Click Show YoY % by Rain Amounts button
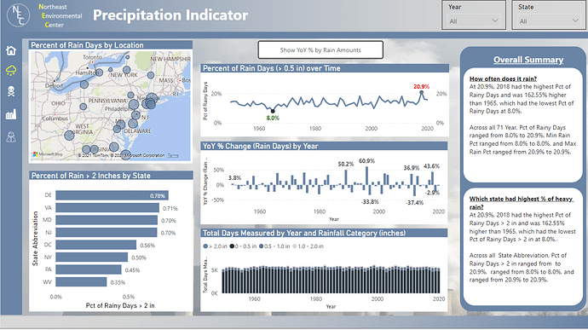This screenshot has height=330, width=588. tap(320, 50)
